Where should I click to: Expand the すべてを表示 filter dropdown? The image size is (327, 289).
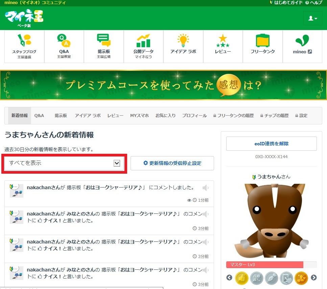pos(64,163)
